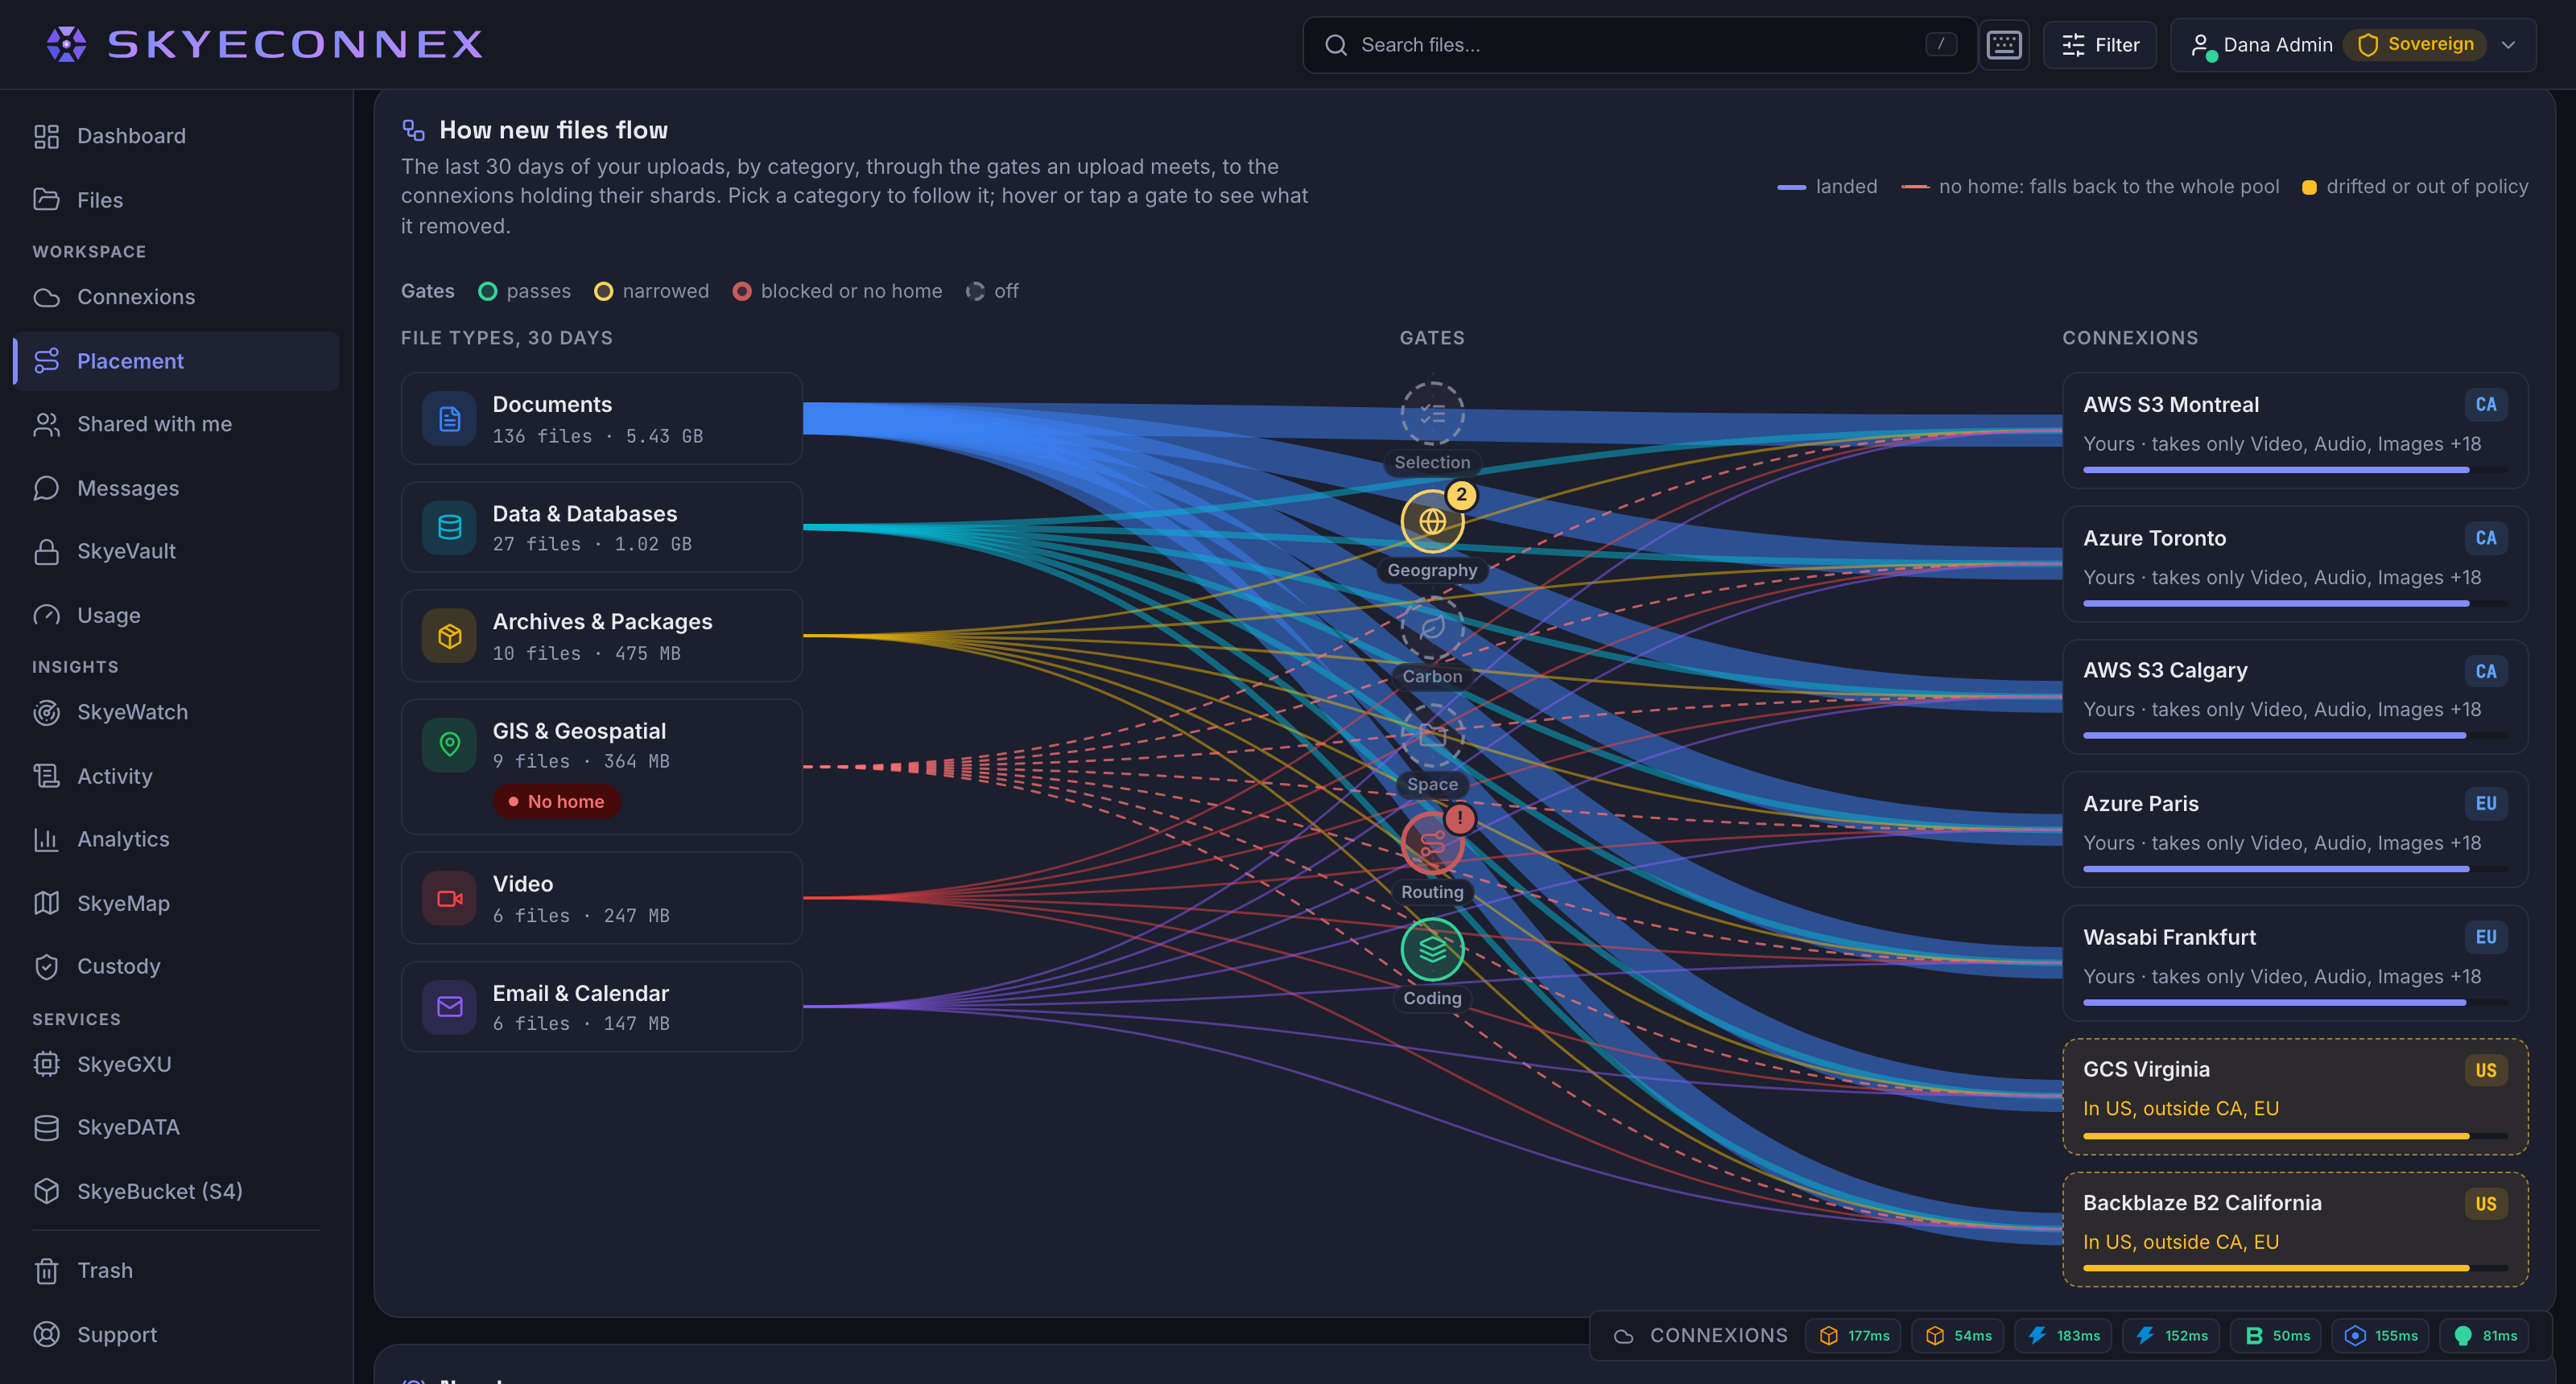Click the Azure Paris connexion title

[x=2140, y=803]
